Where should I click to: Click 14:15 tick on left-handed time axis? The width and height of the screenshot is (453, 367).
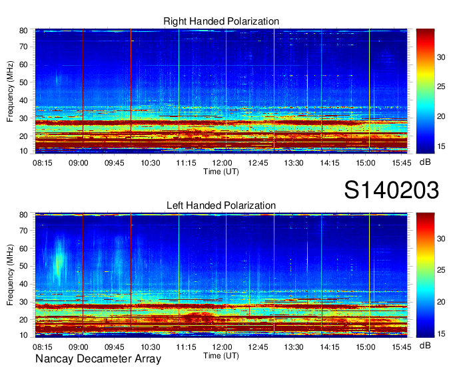[x=330, y=347]
